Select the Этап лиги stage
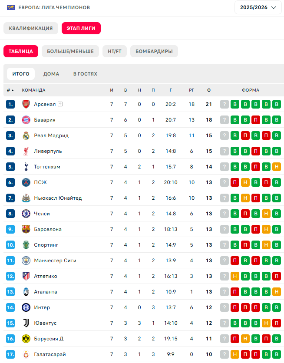Image resolution: width=284 pixels, height=363 pixels. [x=81, y=28]
